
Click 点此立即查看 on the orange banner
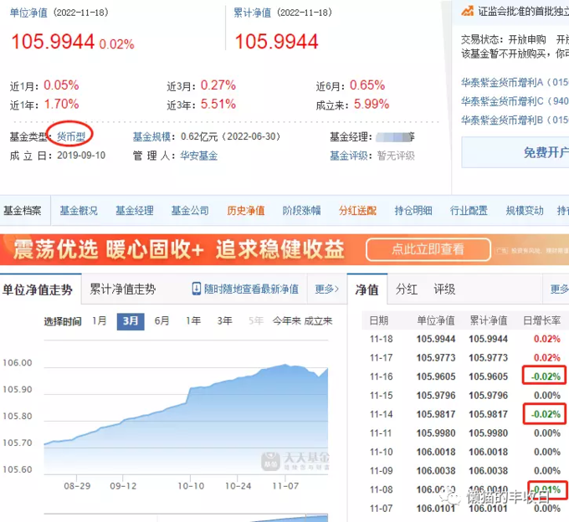pos(428,249)
